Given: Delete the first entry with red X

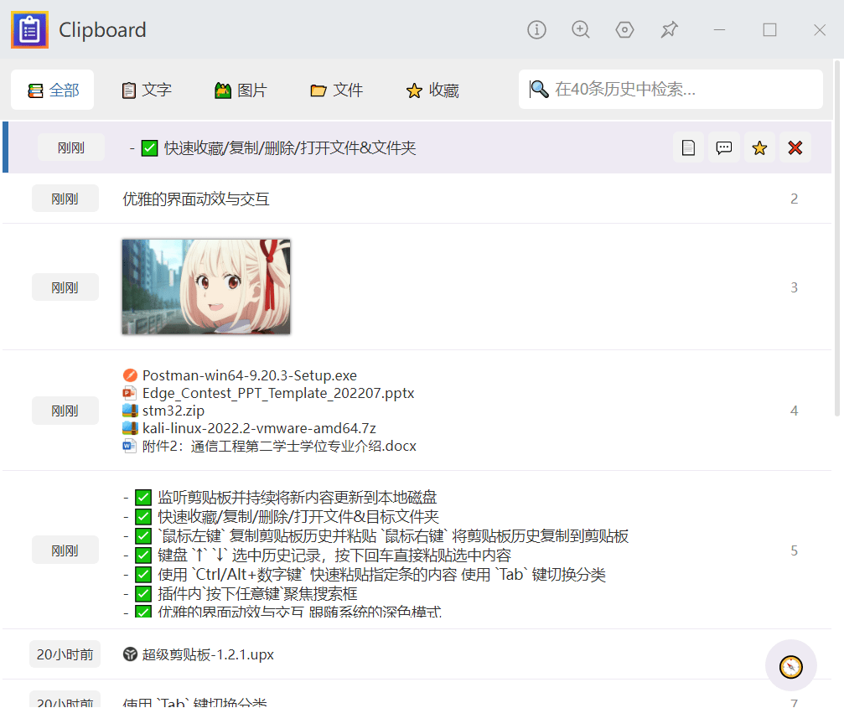Looking at the screenshot, I should tap(795, 148).
